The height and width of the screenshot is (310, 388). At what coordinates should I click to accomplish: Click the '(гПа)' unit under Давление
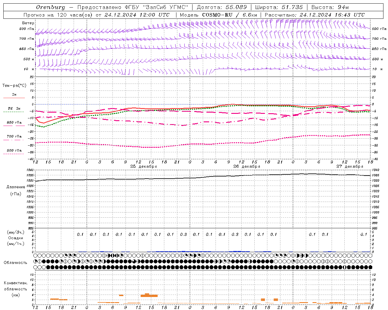(16, 194)
